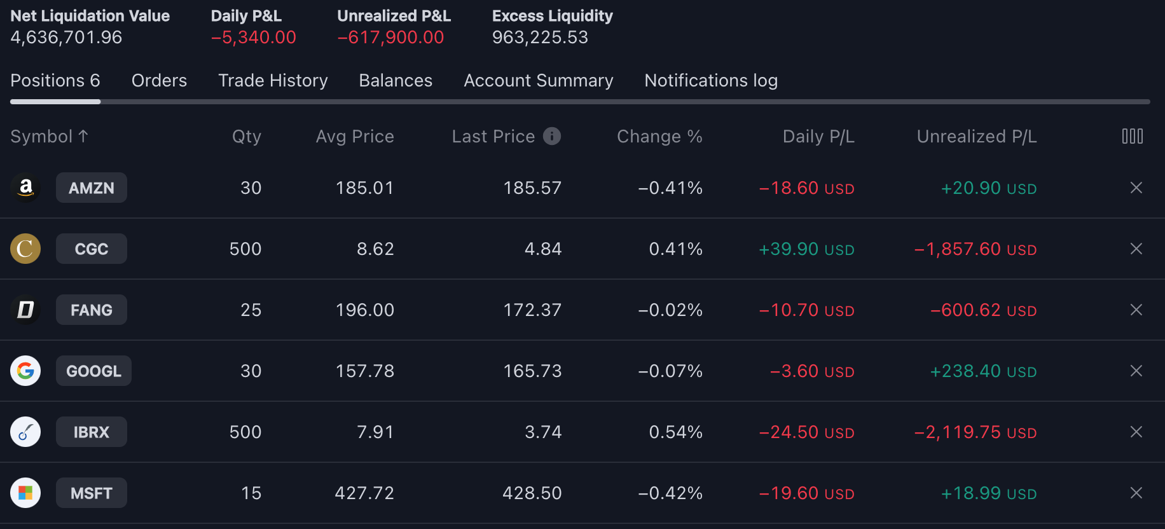
Task: Open the column settings icon
Action: click(1132, 136)
